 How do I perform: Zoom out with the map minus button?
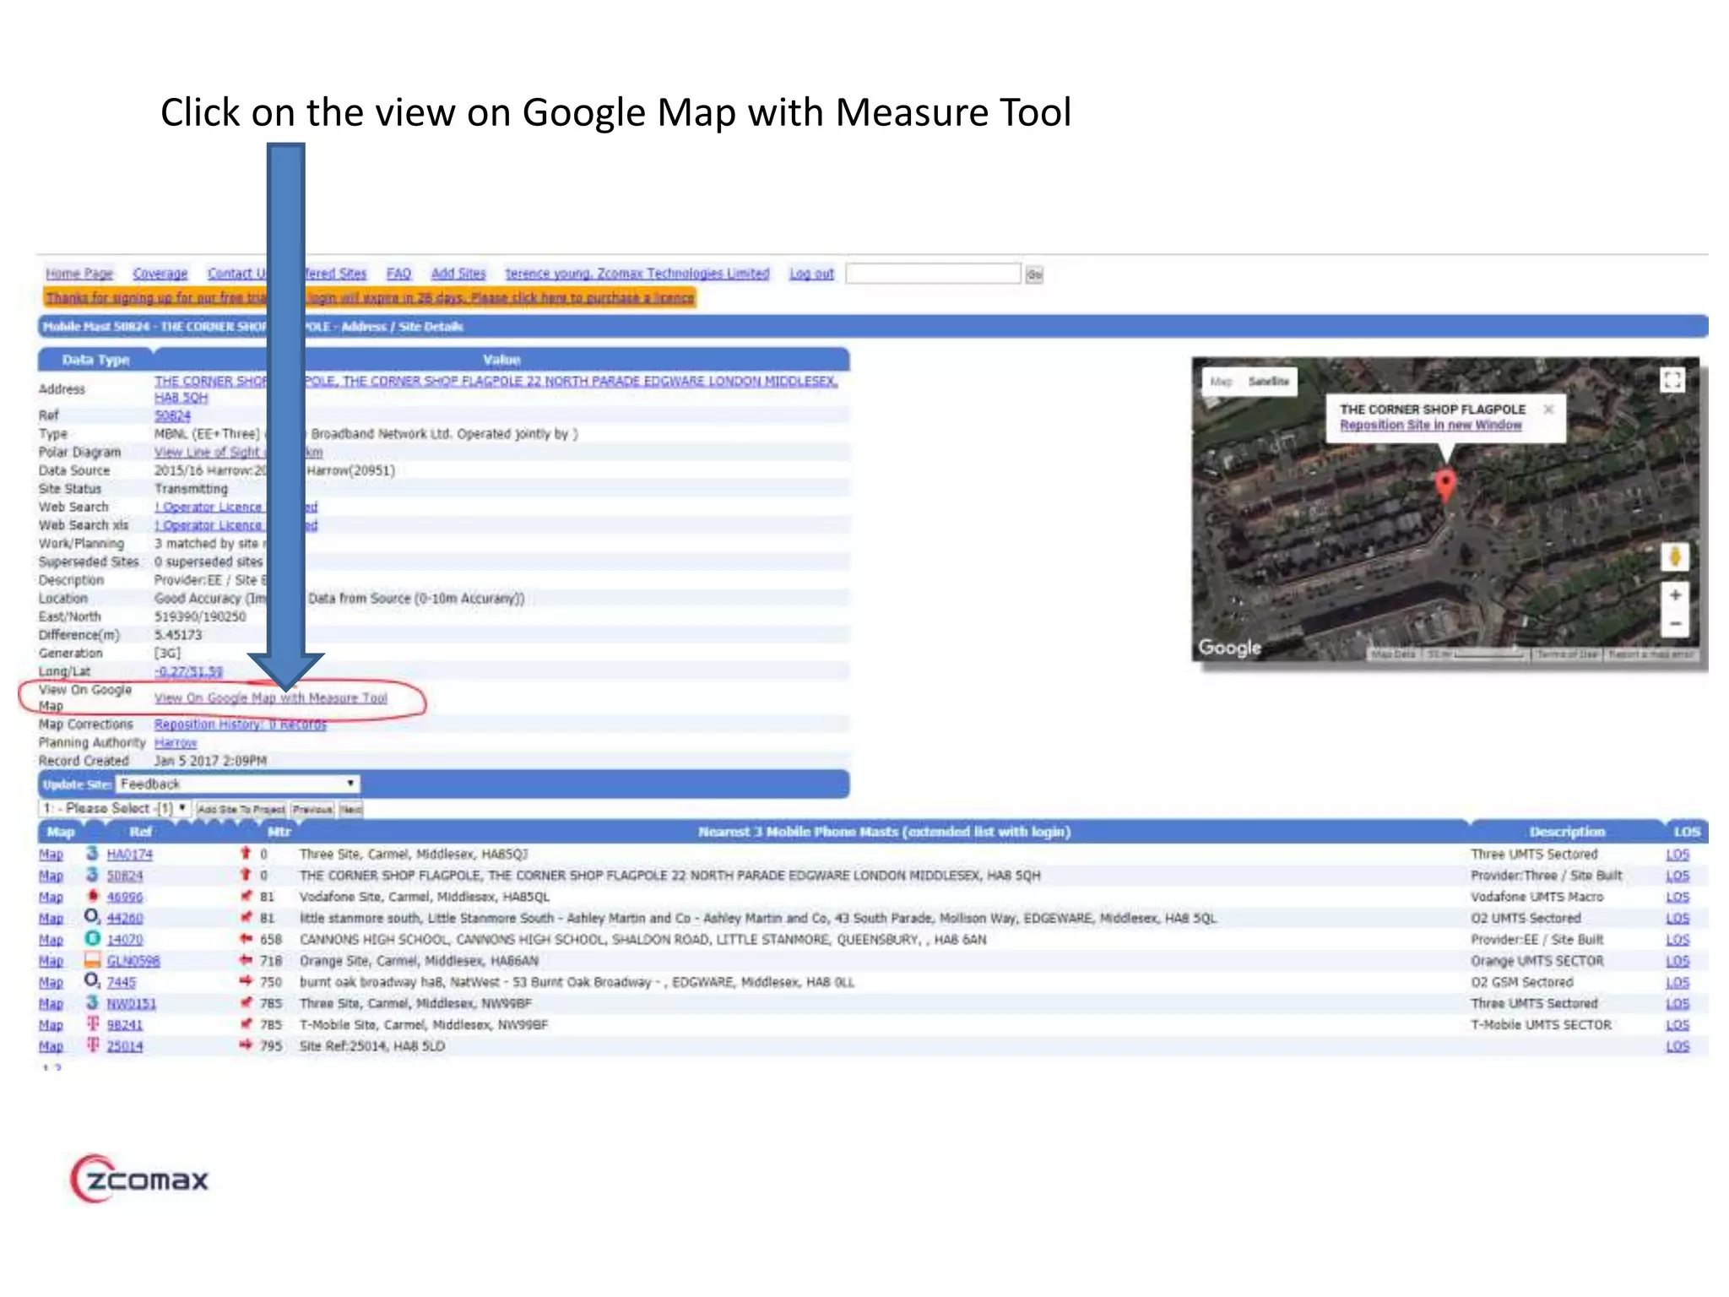[1675, 624]
